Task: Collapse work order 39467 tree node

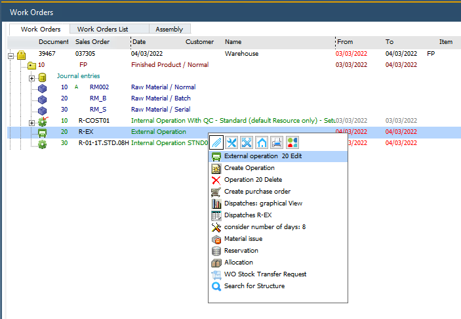Action: point(11,55)
